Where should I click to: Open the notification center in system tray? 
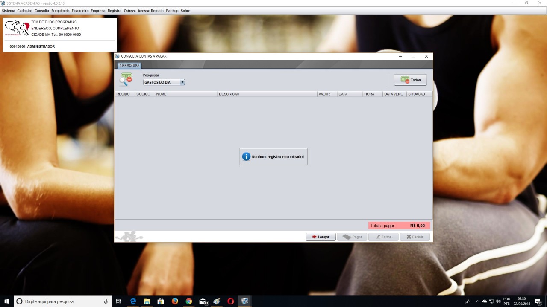coord(538,301)
